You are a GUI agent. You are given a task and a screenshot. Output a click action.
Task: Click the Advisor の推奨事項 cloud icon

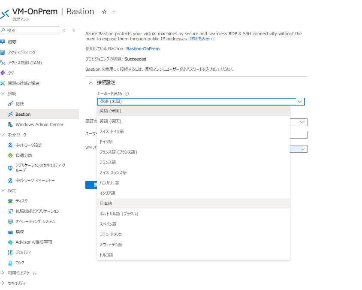pos(10,242)
